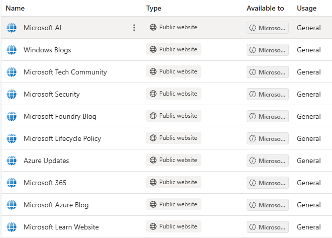Viewport: 332px width, 238px height.
Task: Click the Public website tag for Microsoft AI
Action: (174, 27)
